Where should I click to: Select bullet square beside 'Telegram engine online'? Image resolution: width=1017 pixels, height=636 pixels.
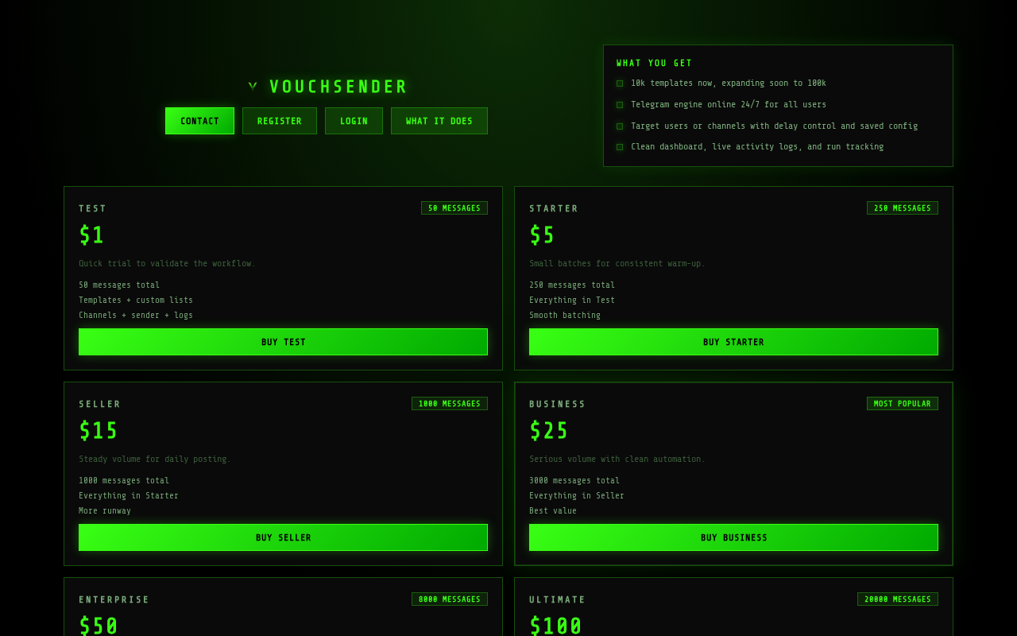pos(620,105)
